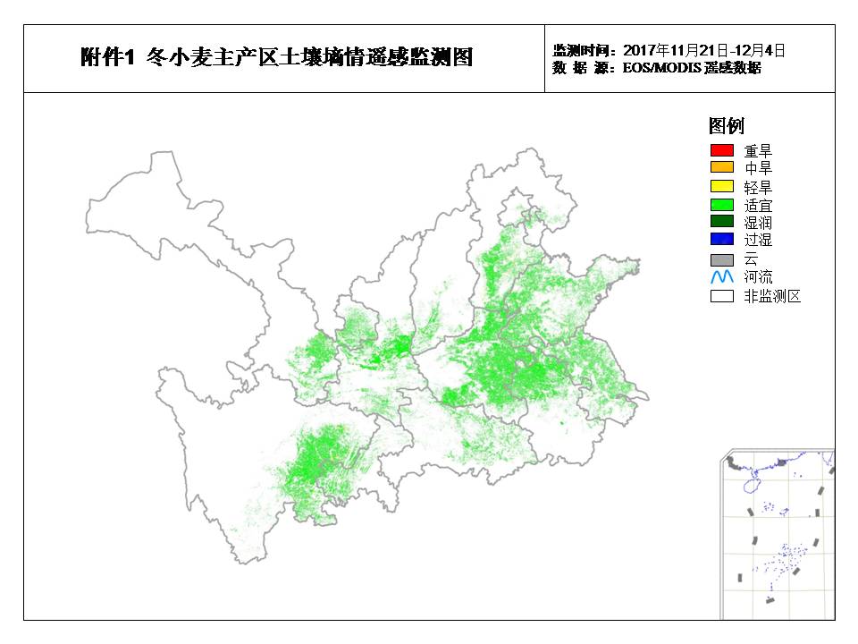The image size is (858, 644).
Task: Click the orange 中旱 legend swatch
Action: click(x=722, y=167)
